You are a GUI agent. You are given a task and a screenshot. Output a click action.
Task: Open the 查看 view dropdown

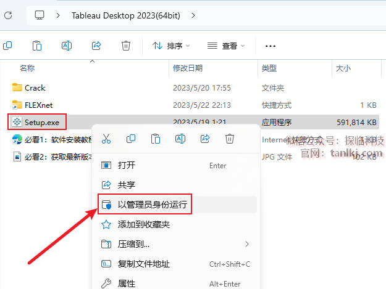(226, 46)
